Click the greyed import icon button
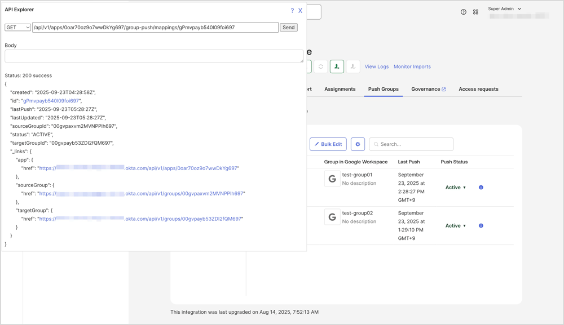Screen dimensions: 564x325 [x=353, y=66]
